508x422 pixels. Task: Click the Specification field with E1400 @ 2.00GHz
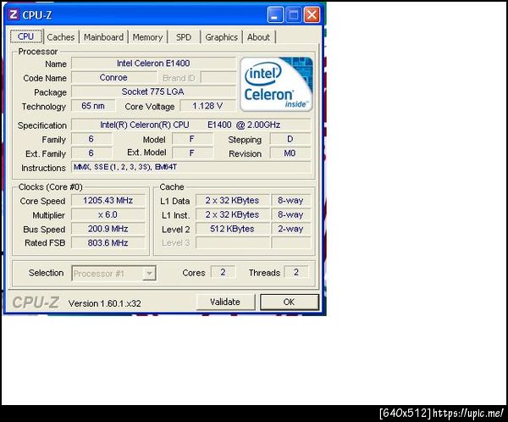[x=190, y=125]
